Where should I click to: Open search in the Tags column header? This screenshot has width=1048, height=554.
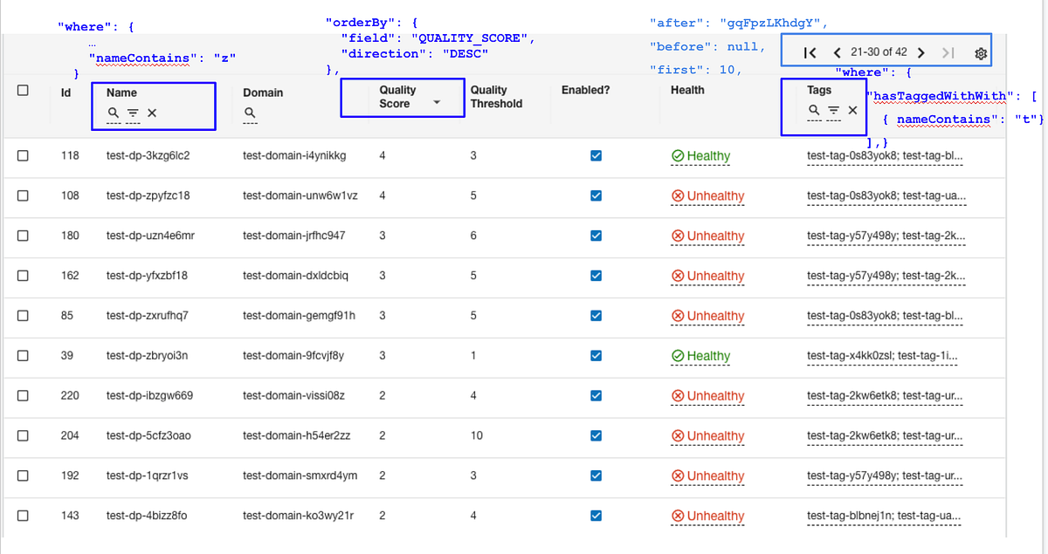coord(814,110)
